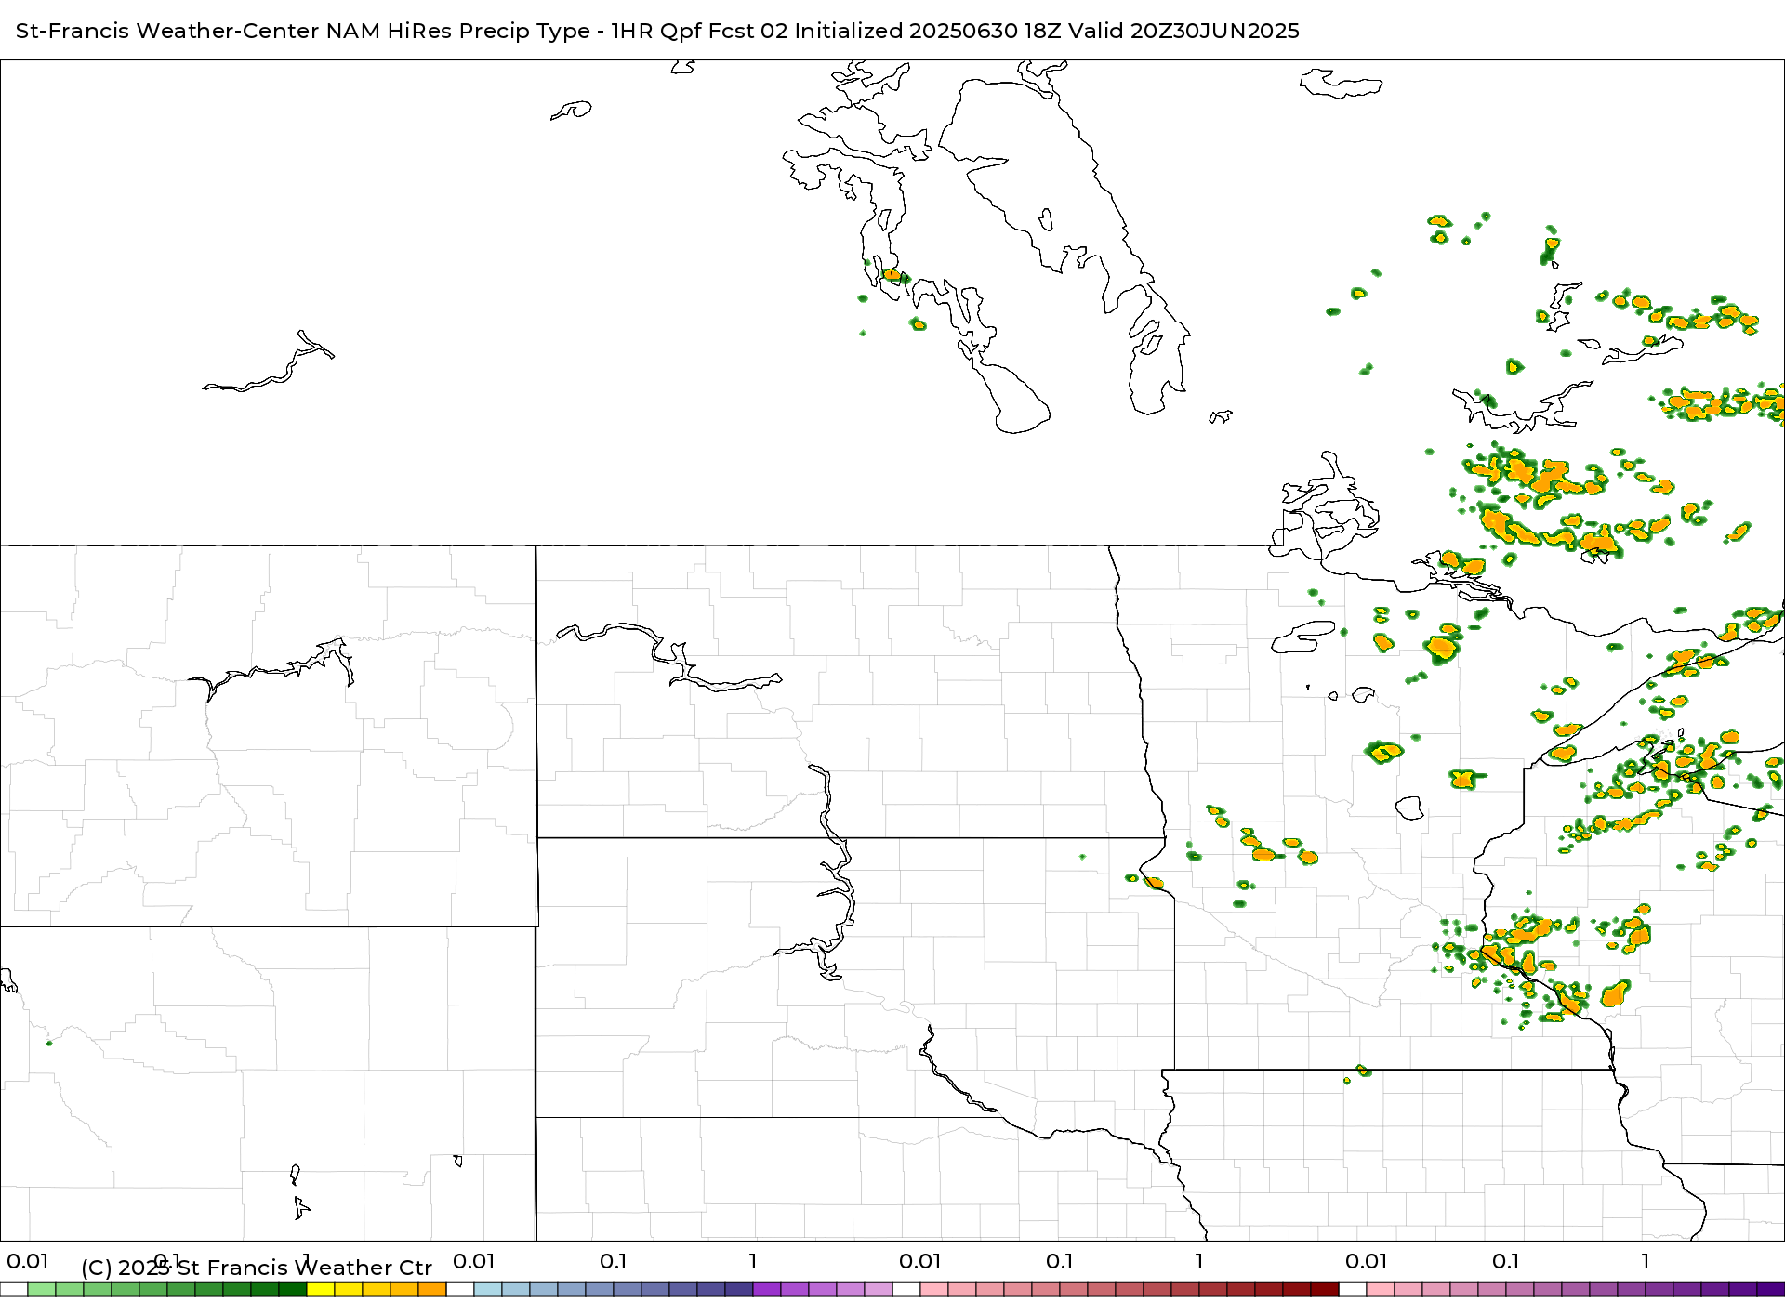Click the 0.1 label above the red scale

[1059, 1261]
